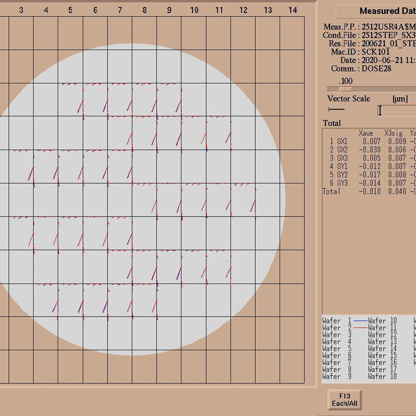Select the SX2 row label

click(342, 150)
